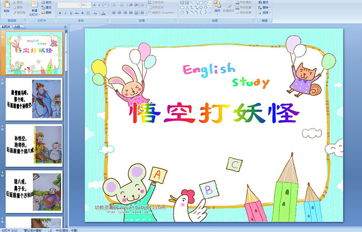
Task: Open Quick Styles (快速样式) gallery
Action: click(x=229, y=7)
